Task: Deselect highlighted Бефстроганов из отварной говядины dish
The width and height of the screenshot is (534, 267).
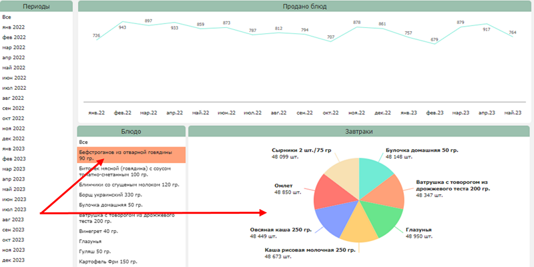Action: click(x=131, y=155)
